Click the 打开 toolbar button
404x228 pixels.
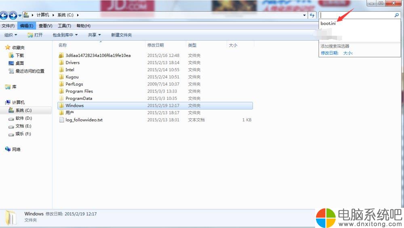click(35, 35)
